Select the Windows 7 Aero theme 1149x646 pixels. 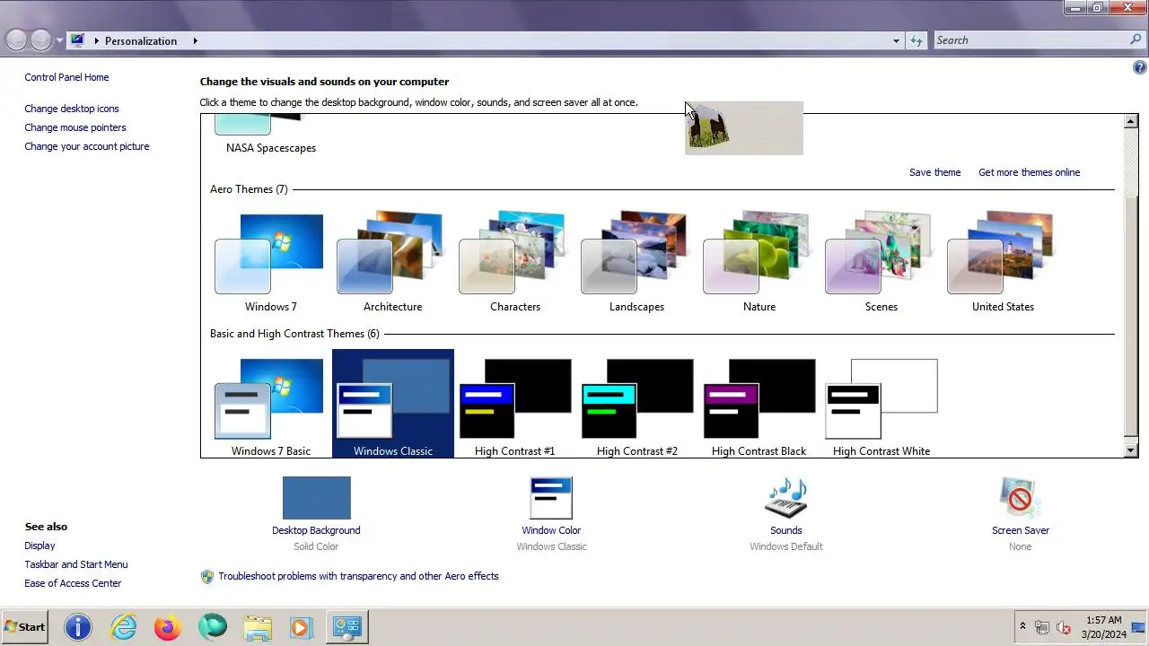tap(270, 262)
